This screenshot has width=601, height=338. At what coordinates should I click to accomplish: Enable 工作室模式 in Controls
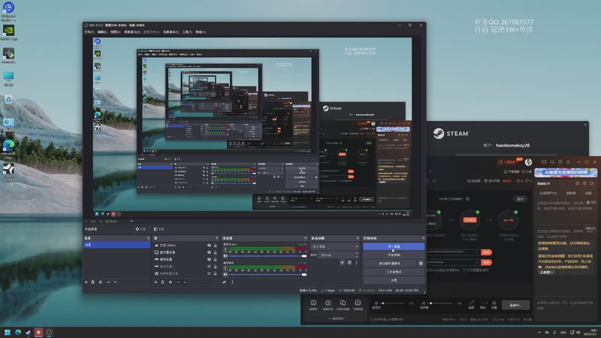pos(394,272)
